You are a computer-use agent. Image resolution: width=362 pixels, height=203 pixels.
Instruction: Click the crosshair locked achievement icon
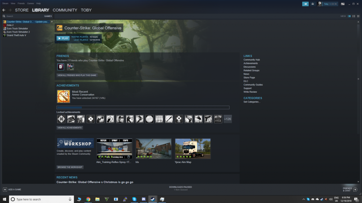tap(61, 119)
